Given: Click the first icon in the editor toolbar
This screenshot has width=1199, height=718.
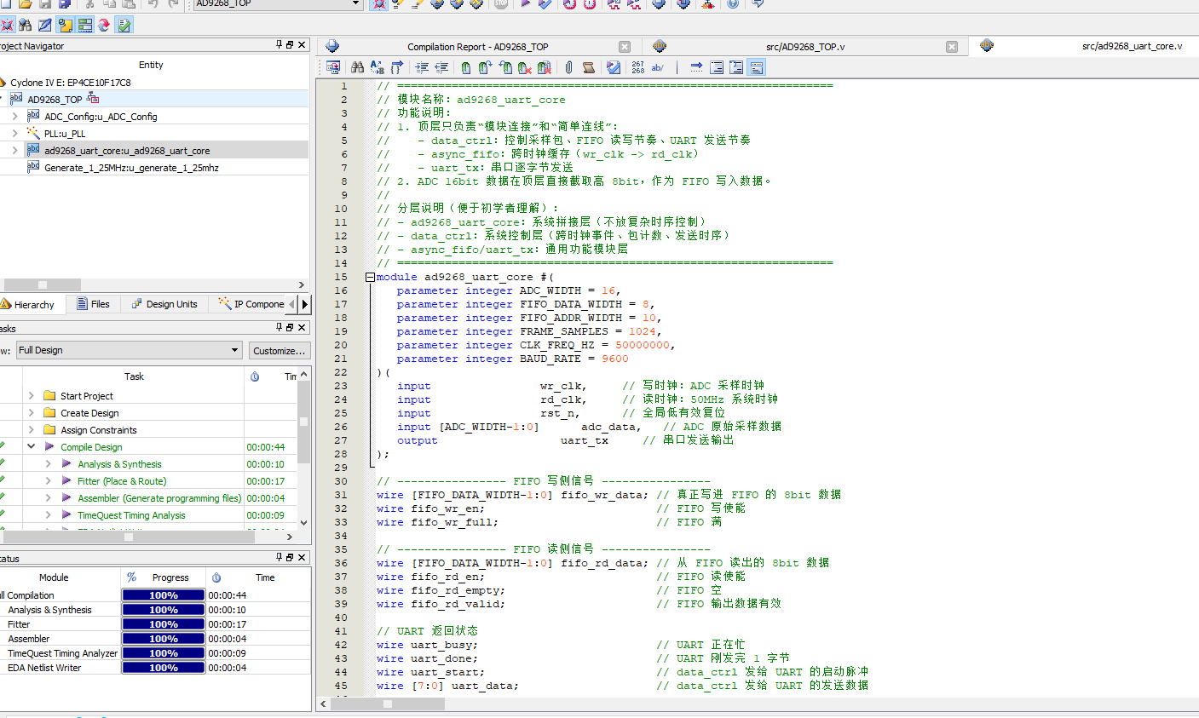Looking at the screenshot, I should [x=333, y=67].
